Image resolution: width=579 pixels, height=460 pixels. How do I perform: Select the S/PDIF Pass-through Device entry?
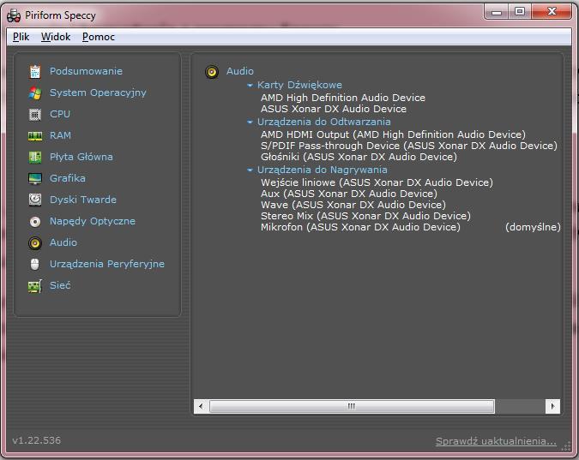coord(409,146)
